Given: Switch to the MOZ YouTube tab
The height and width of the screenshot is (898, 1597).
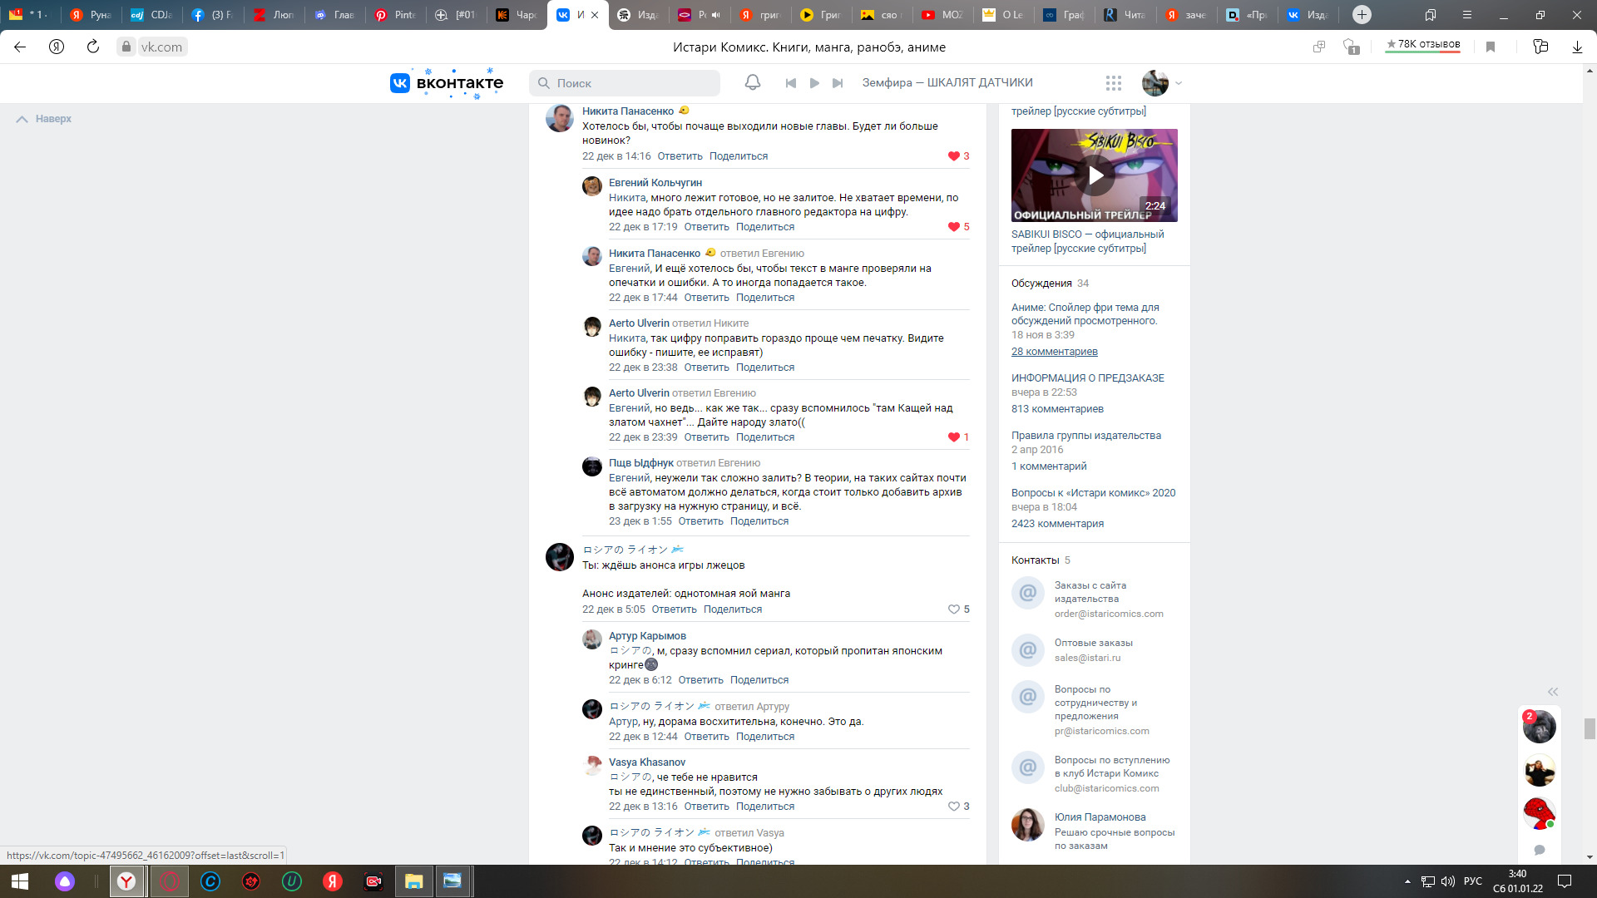Looking at the screenshot, I should (x=942, y=14).
